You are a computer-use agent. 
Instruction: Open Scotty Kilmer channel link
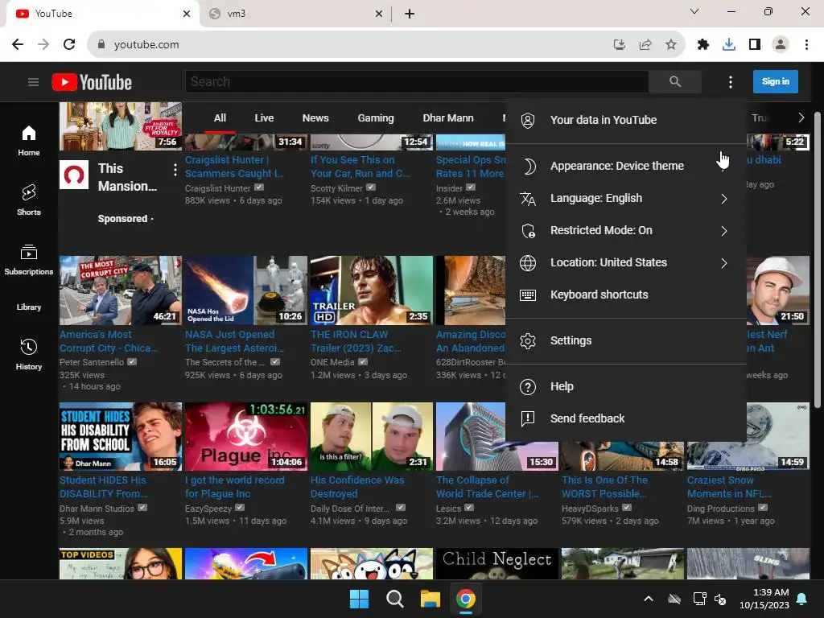point(336,188)
